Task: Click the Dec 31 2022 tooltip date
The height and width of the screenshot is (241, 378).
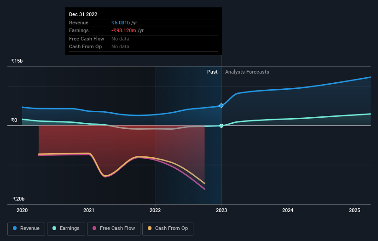Action: point(83,14)
